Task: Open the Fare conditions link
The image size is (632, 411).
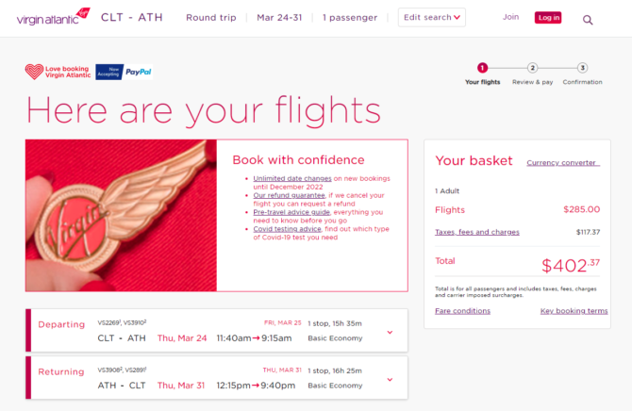Action: coord(463,311)
